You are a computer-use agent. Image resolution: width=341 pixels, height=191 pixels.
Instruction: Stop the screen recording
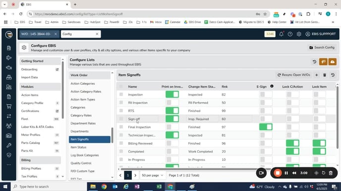(278, 173)
